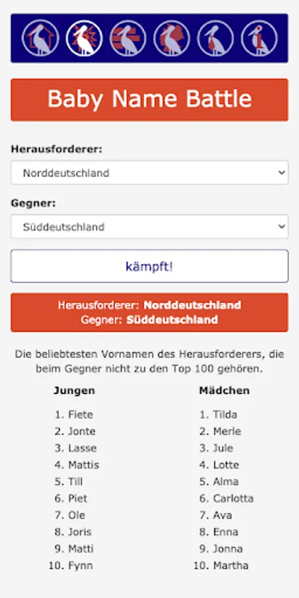Click the Herausforderer dropdown arrow
This screenshot has width=299, height=598.
[282, 173]
